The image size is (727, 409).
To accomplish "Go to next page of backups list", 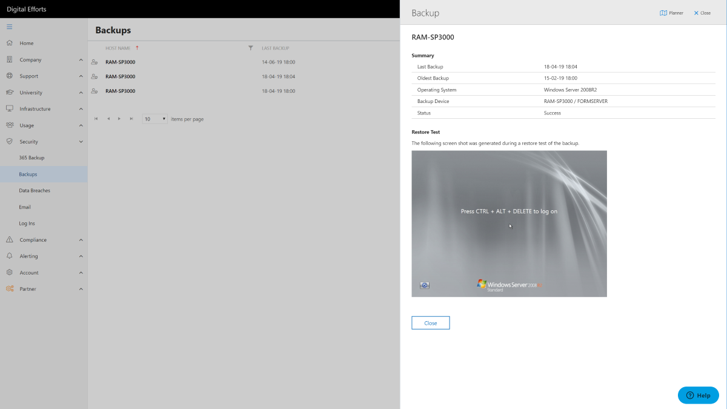I will (x=119, y=119).
